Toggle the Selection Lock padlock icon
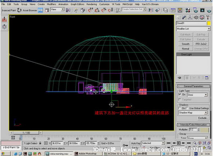 (x=40, y=143)
